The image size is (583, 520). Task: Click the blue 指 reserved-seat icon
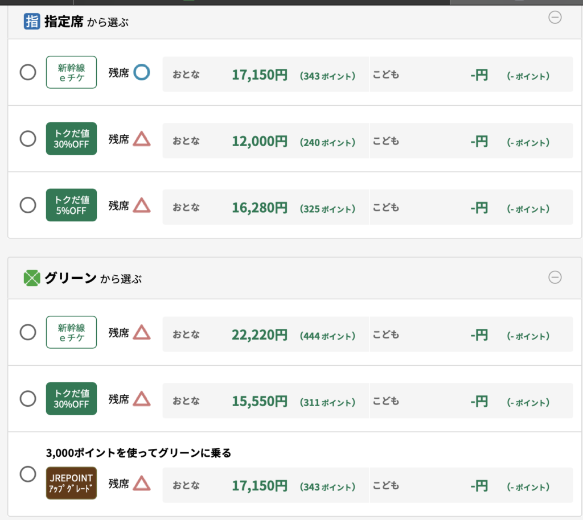point(32,21)
